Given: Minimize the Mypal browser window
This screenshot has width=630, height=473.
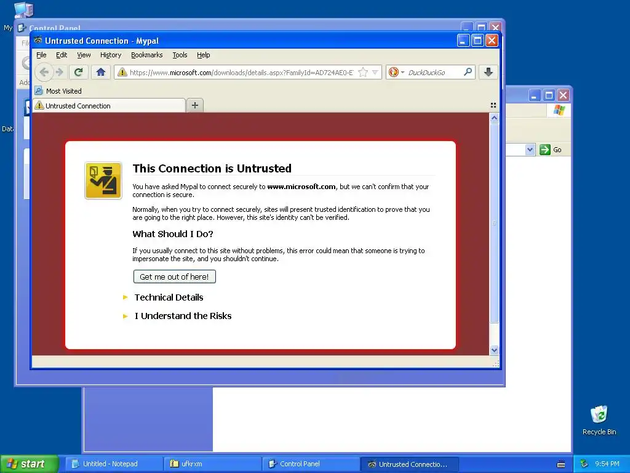Looking at the screenshot, I should pyautogui.click(x=463, y=41).
